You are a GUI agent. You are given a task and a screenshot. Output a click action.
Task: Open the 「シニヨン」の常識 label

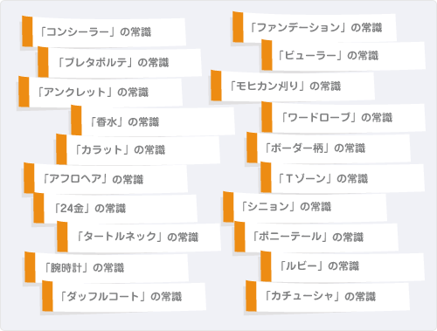coord(305,207)
